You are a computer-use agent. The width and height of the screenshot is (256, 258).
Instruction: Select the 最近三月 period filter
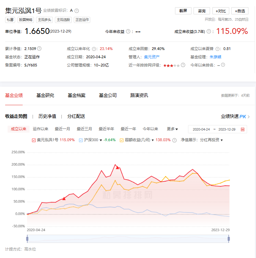[x=84, y=129]
